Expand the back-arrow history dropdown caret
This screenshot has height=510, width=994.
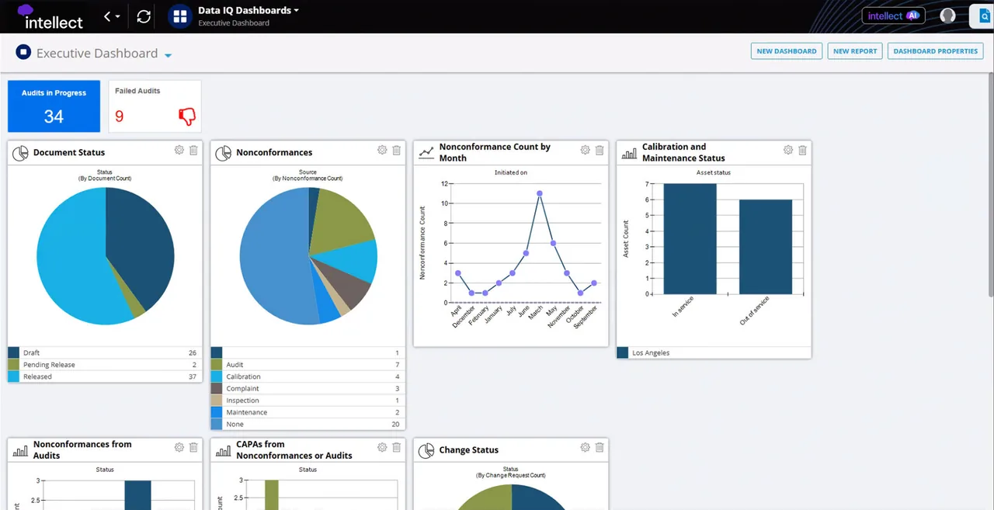click(x=118, y=17)
